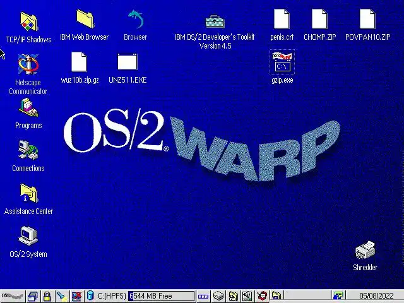Open IBM OS/2 Developer's Toolkit toolbox icon

click(215, 21)
